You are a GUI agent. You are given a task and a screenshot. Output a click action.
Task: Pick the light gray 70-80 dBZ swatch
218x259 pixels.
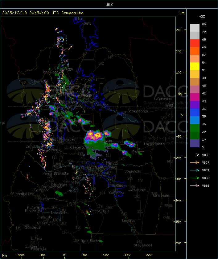point(195,28)
